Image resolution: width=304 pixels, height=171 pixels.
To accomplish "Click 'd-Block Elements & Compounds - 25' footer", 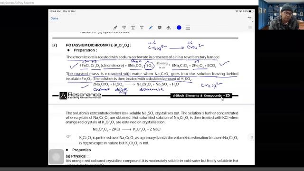I will [x=201, y=95].
